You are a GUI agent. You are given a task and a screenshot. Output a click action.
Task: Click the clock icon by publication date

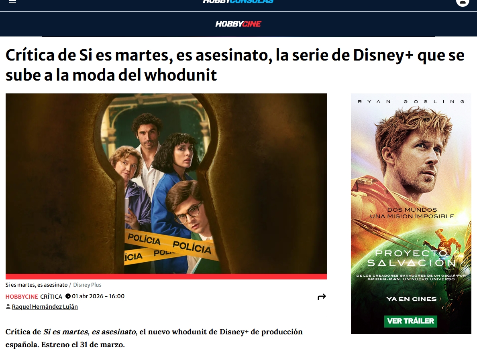click(68, 296)
